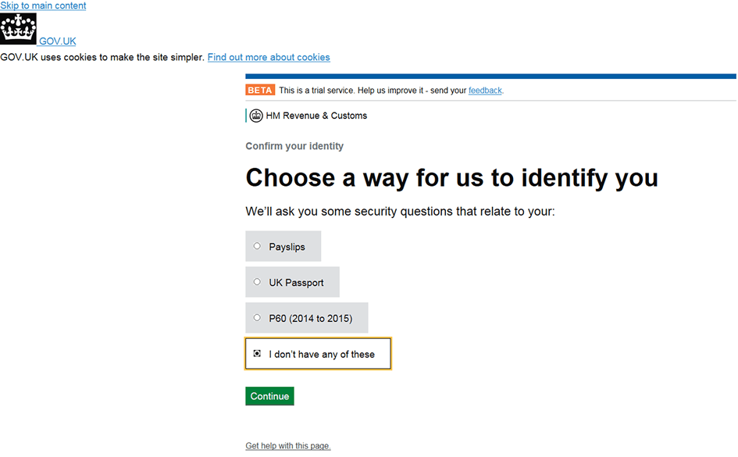Click the green Continue button
Viewport: 738px width, 457px height.
click(x=269, y=396)
